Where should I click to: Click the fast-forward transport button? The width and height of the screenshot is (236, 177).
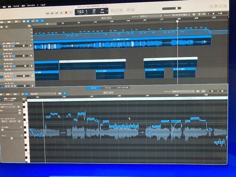pyautogui.click(x=52, y=13)
